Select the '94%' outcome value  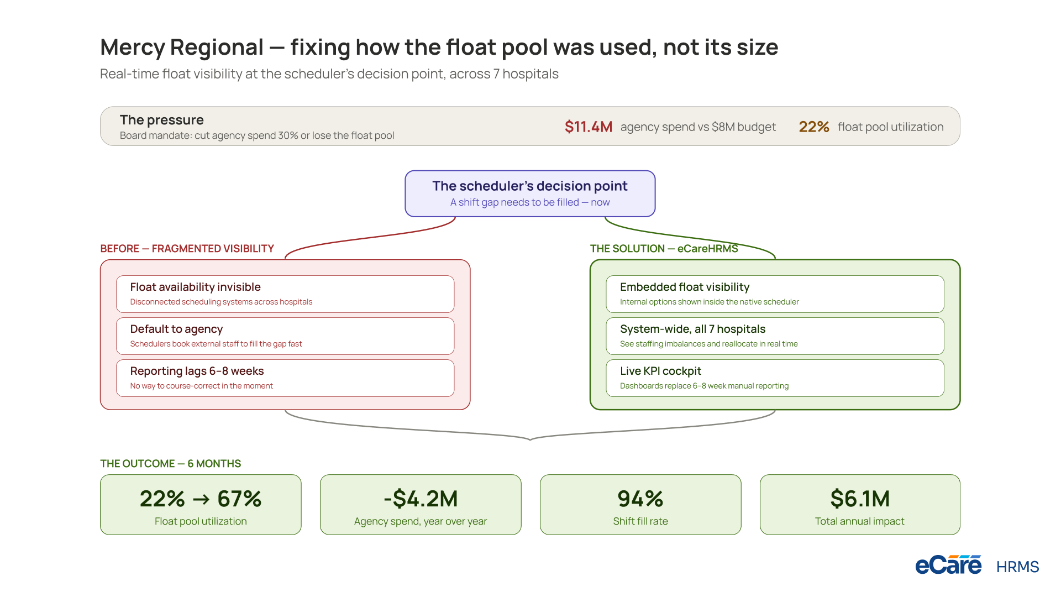(x=640, y=499)
